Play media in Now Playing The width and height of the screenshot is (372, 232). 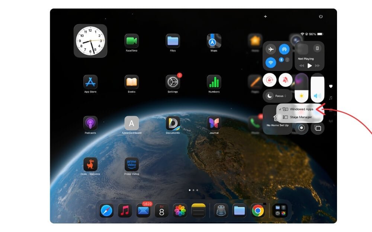tap(310, 66)
